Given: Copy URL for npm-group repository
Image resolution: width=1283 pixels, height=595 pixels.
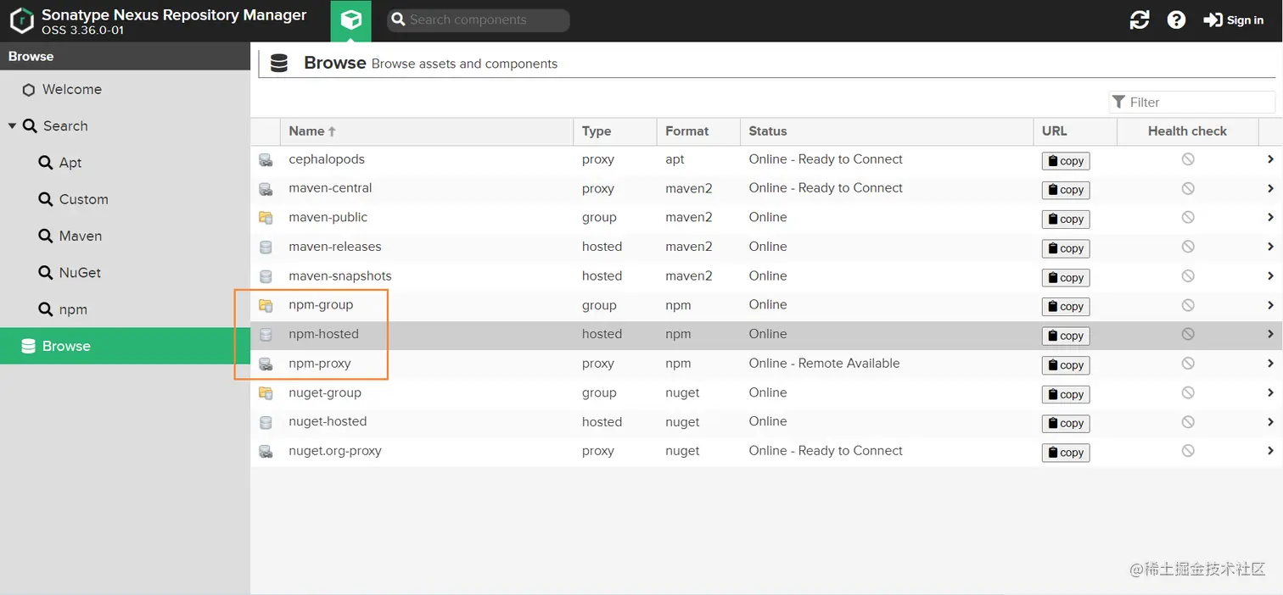Looking at the screenshot, I should [1066, 307].
